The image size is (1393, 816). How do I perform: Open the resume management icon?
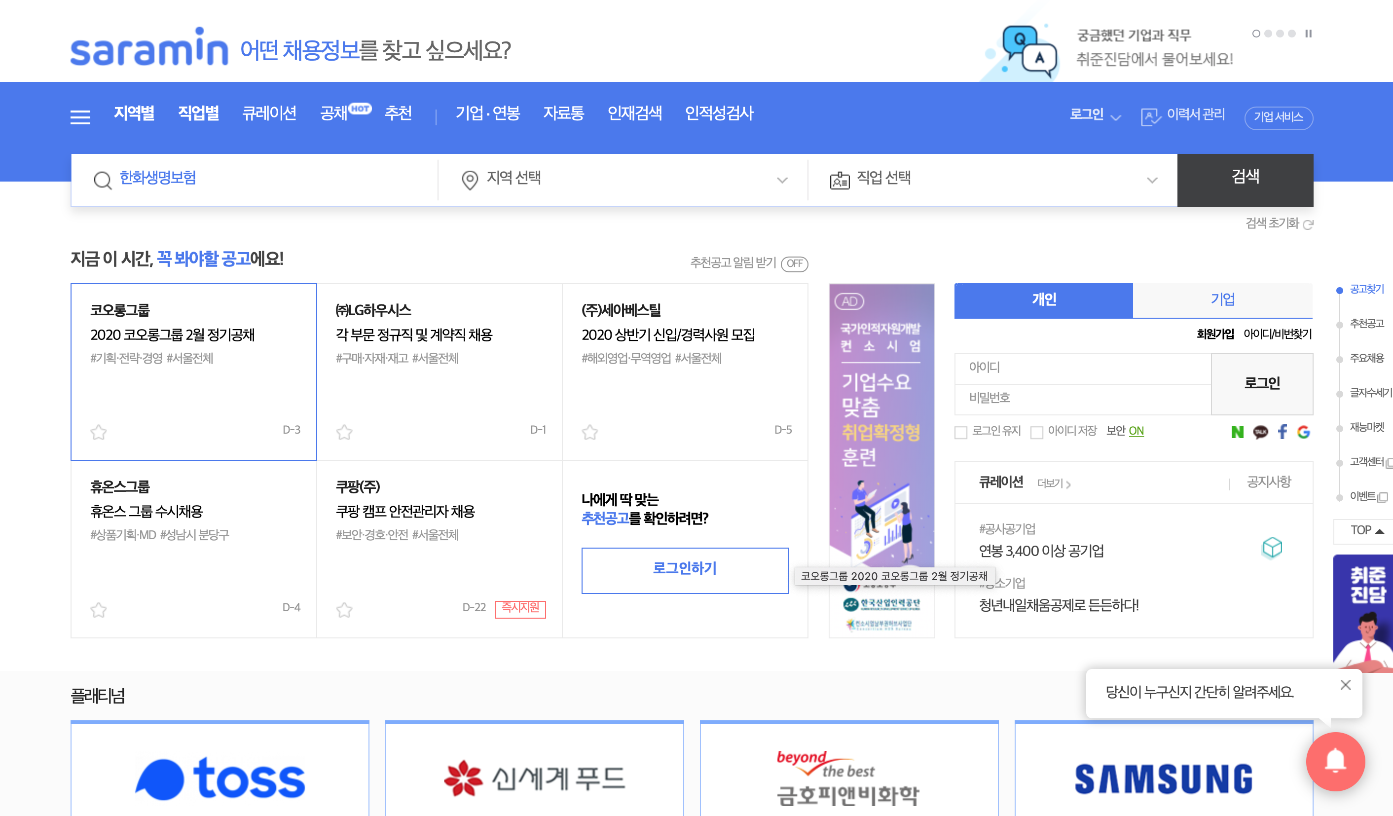click(1151, 116)
